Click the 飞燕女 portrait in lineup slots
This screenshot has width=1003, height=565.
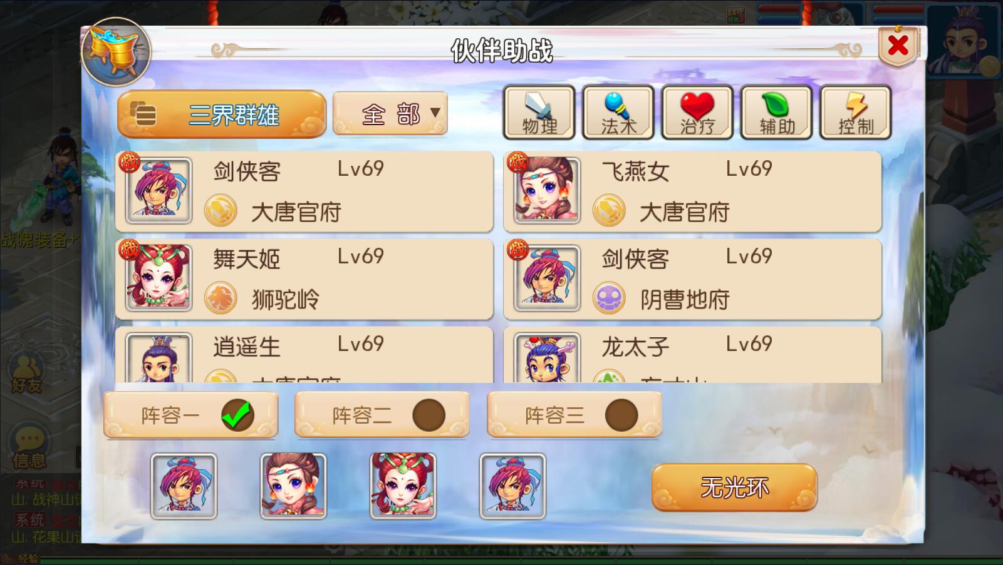point(293,486)
